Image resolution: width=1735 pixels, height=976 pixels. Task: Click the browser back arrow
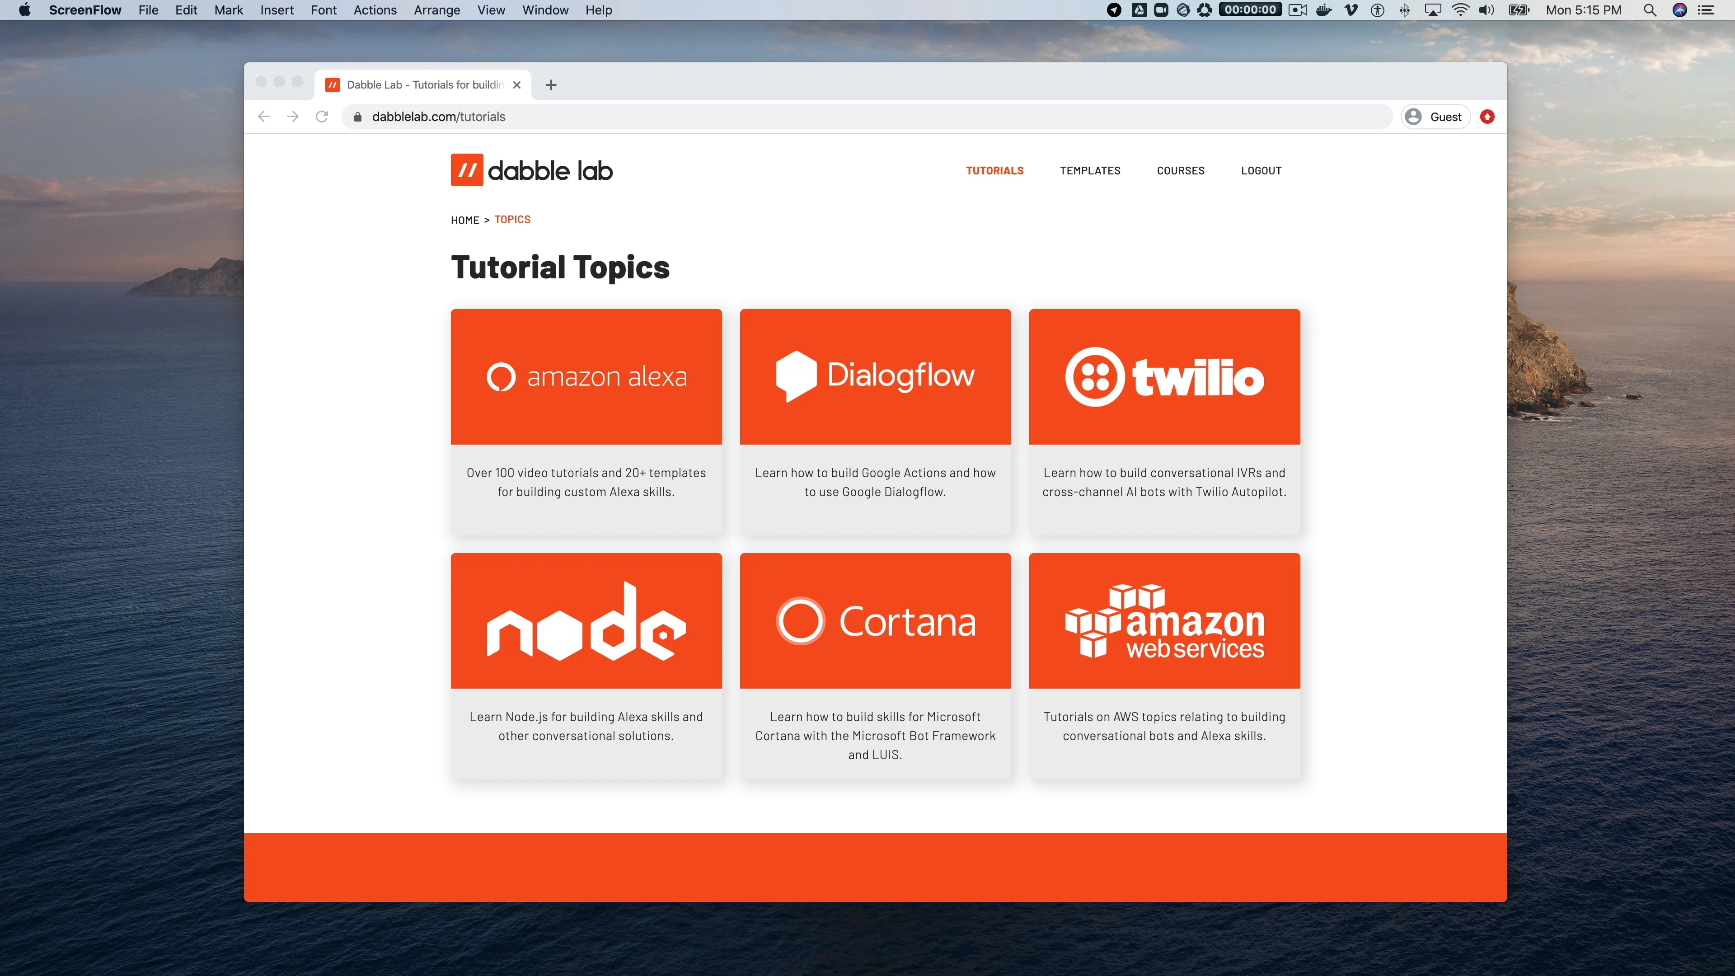263,116
